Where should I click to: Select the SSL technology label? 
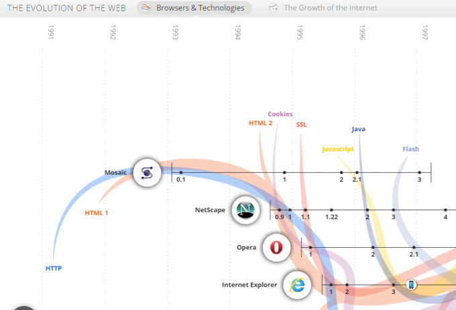click(301, 125)
